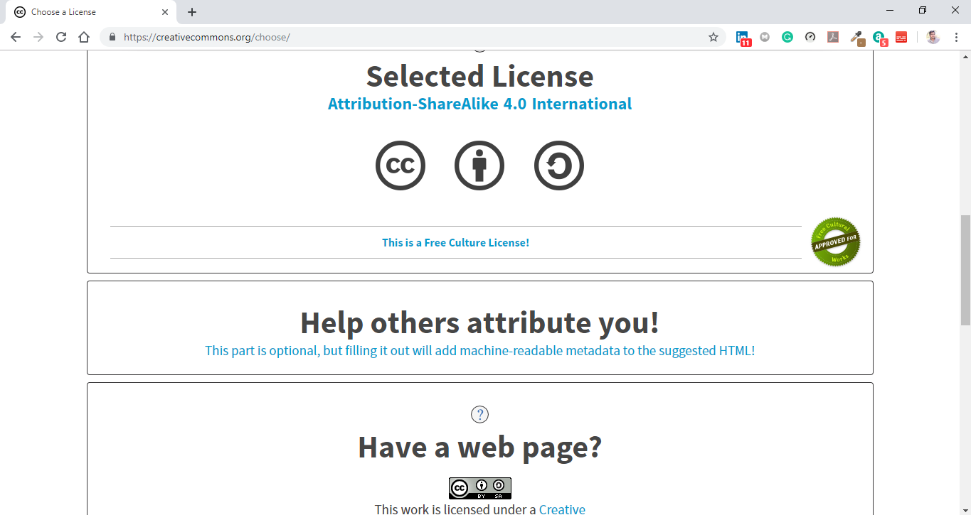The height and width of the screenshot is (515, 971).
Task: Open a new browser tab
Action: [192, 12]
